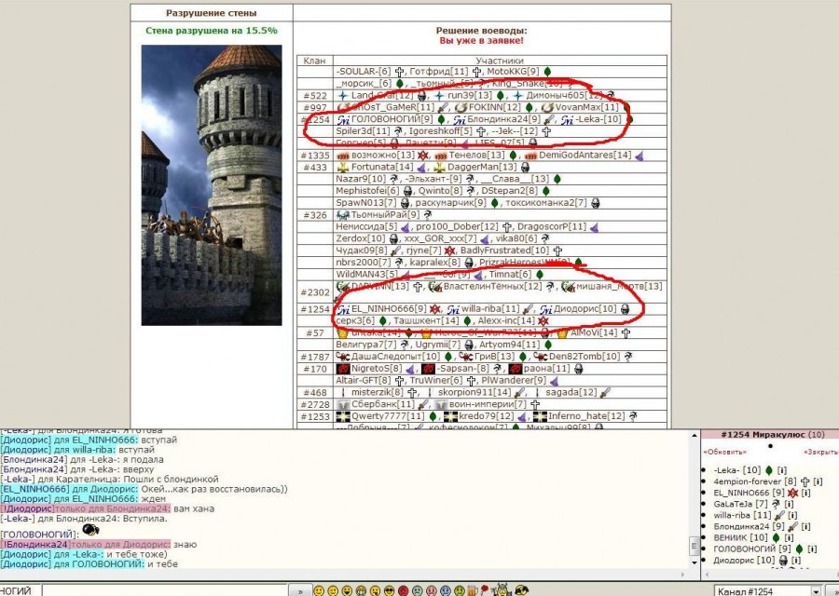This screenshot has height=596, width=839.
Task: Click the green leaf icon after MotoKKG[9]
Action: [547, 71]
